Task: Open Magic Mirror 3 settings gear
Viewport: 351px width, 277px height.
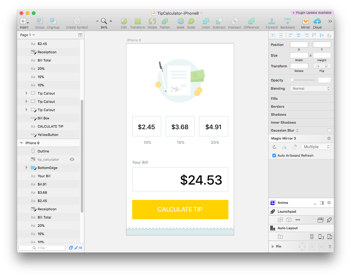Action: click(x=329, y=138)
